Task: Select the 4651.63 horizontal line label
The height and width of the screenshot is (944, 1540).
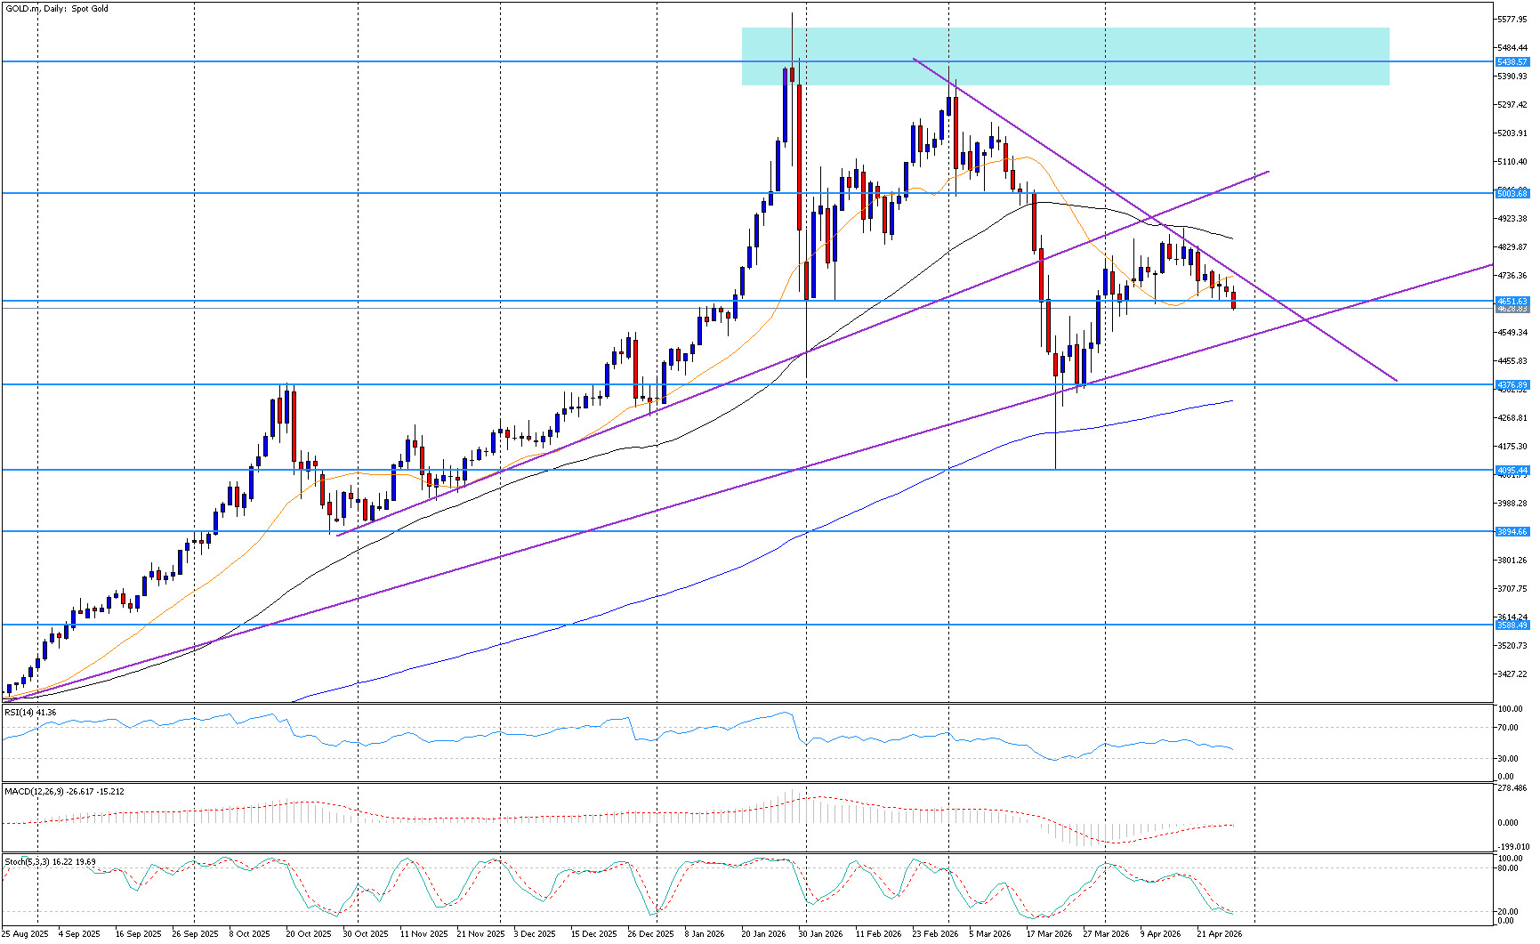Action: 1512,301
